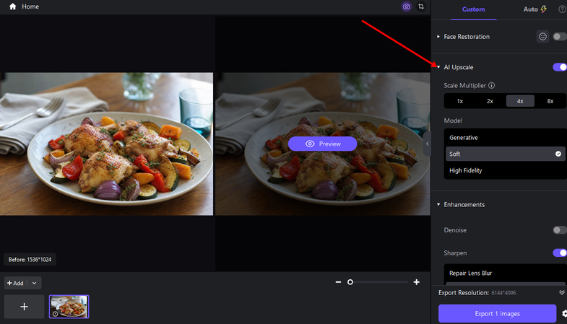Viewport: 567px width, 324px height.
Task: Click the large plus tile to add images
Action: point(25,307)
